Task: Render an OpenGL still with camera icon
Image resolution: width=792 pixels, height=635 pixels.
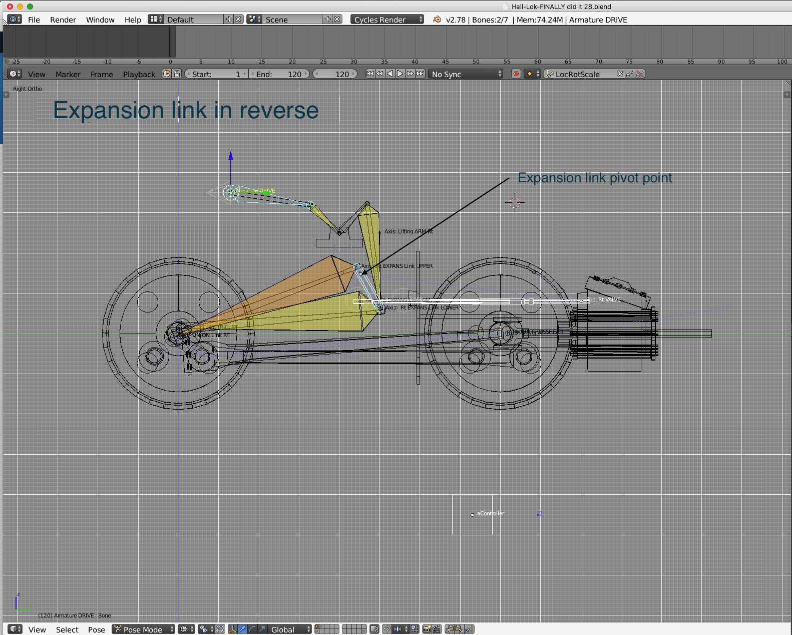Action: (427, 629)
